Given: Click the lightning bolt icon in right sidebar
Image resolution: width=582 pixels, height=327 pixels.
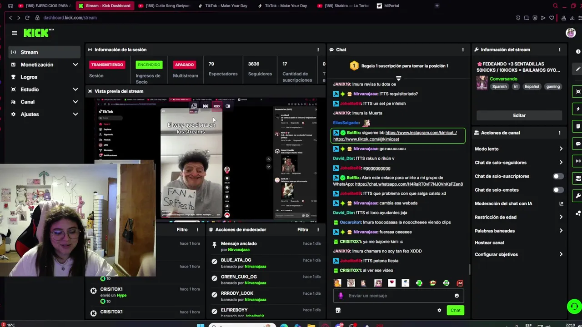Looking at the screenshot, I should [x=578, y=109].
